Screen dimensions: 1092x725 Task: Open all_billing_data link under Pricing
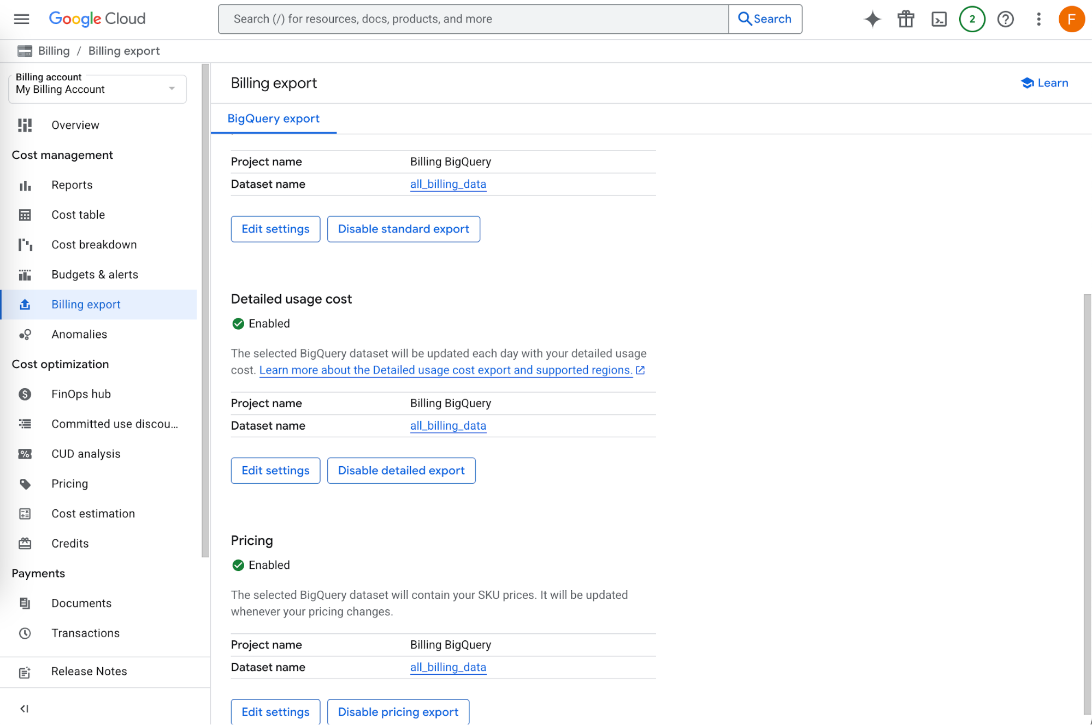448,667
